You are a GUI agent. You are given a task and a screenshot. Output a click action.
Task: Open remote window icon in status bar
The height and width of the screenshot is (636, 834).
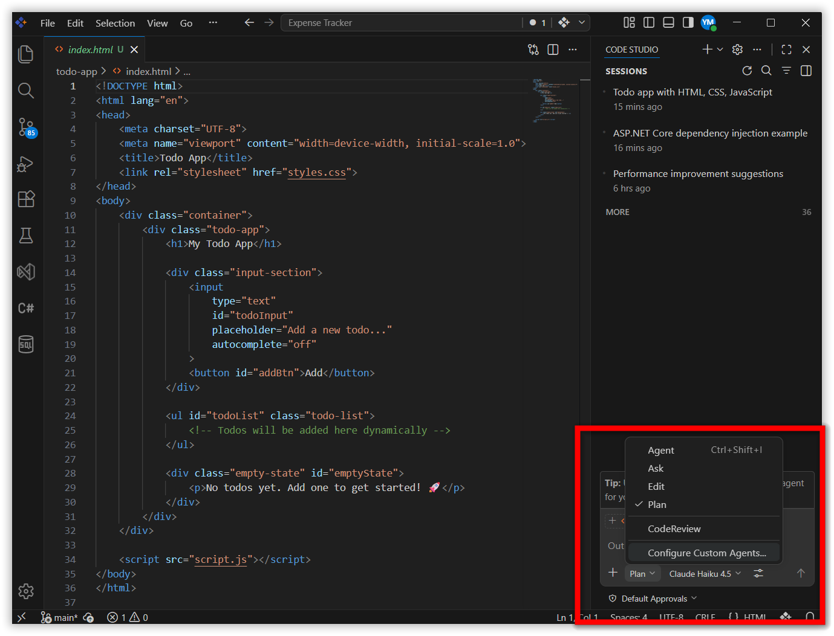coord(22,617)
